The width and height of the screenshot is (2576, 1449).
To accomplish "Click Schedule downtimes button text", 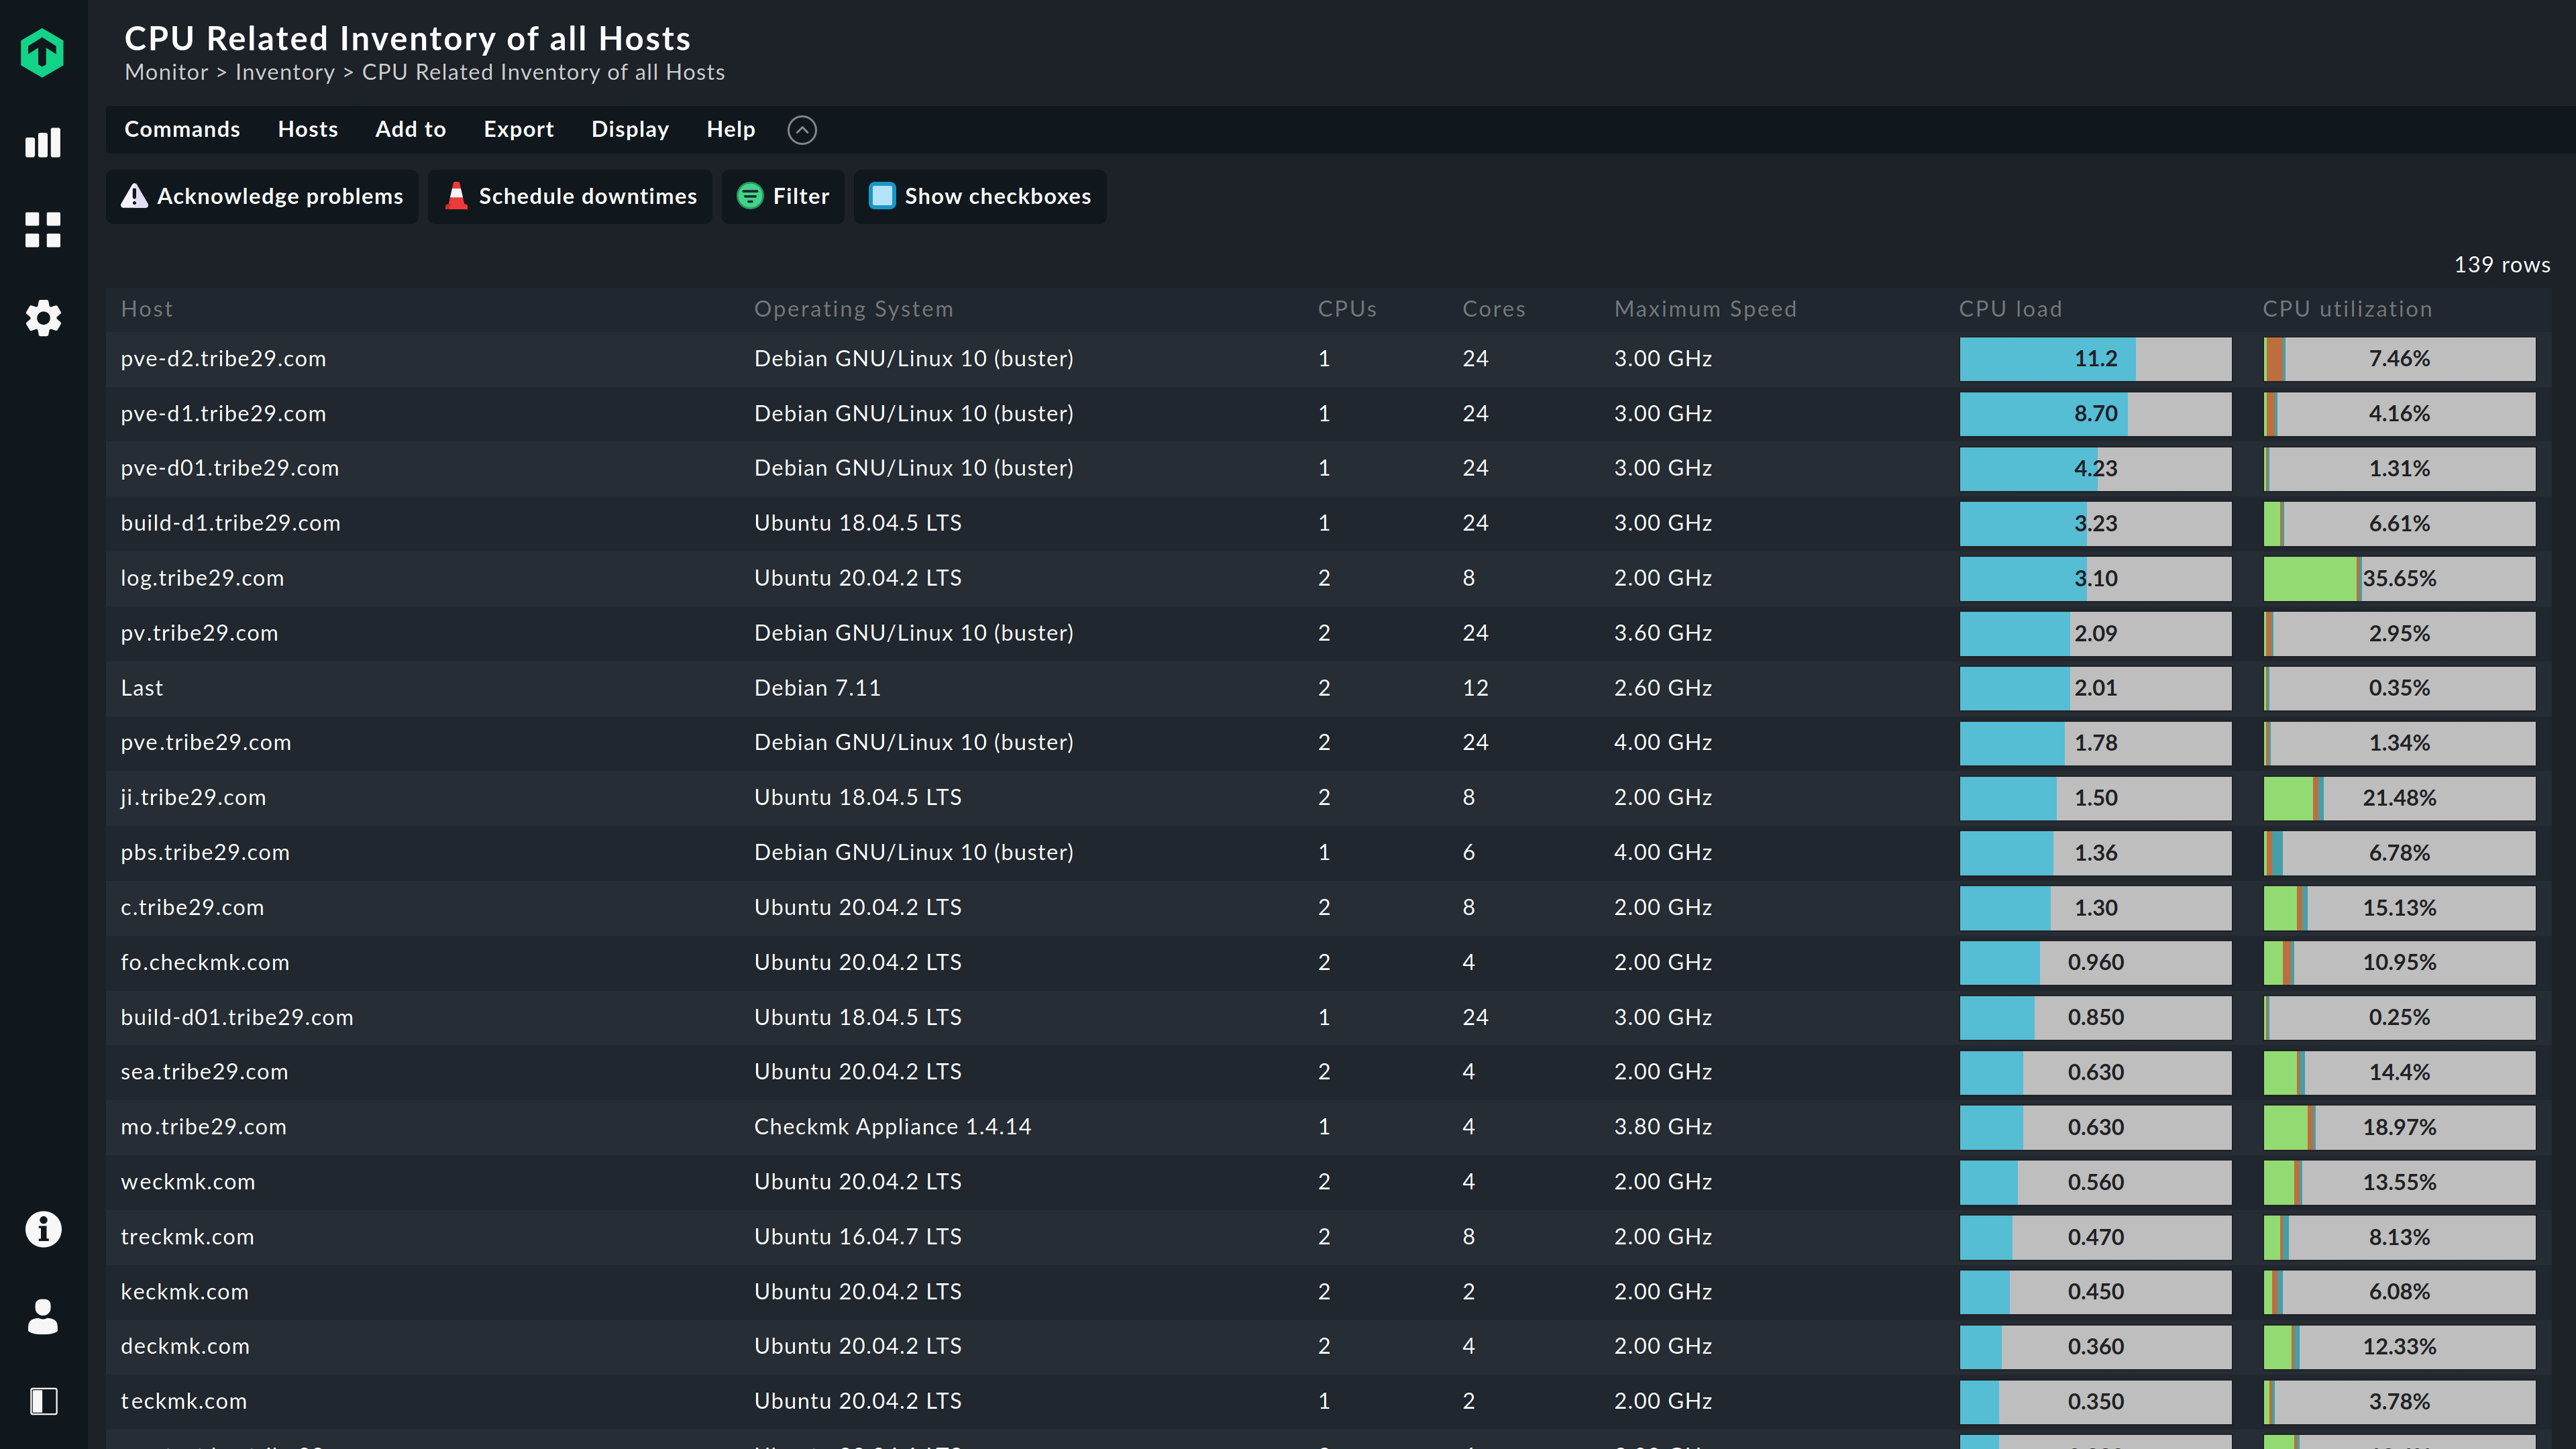I will tap(588, 196).
